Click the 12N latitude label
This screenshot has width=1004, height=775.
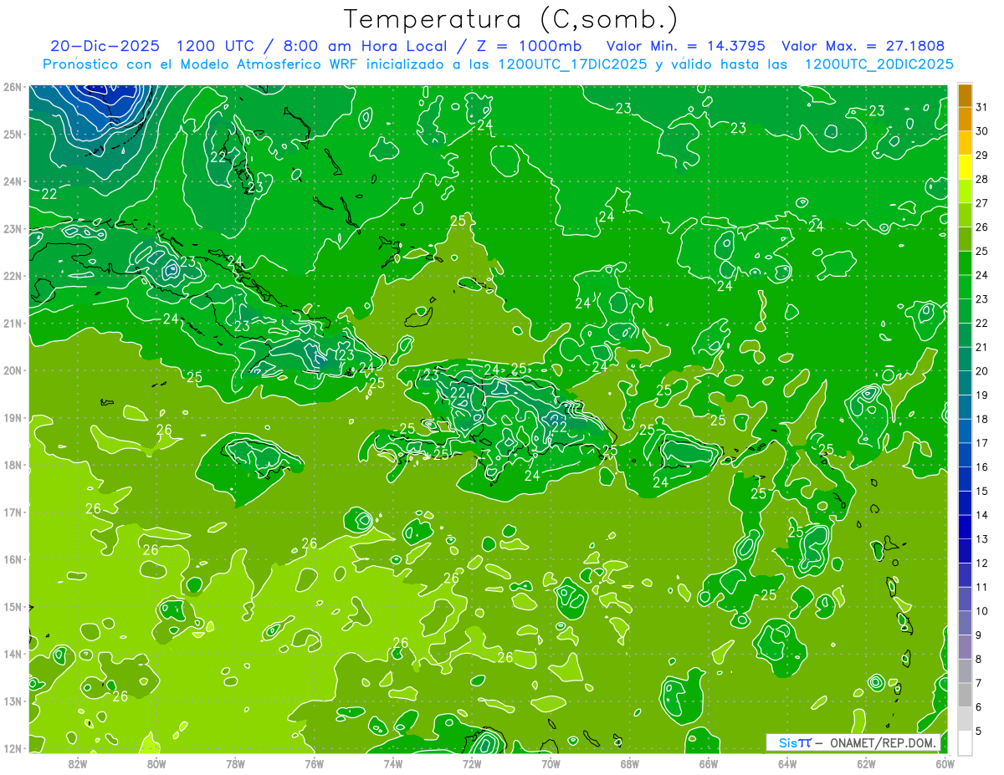[12, 748]
